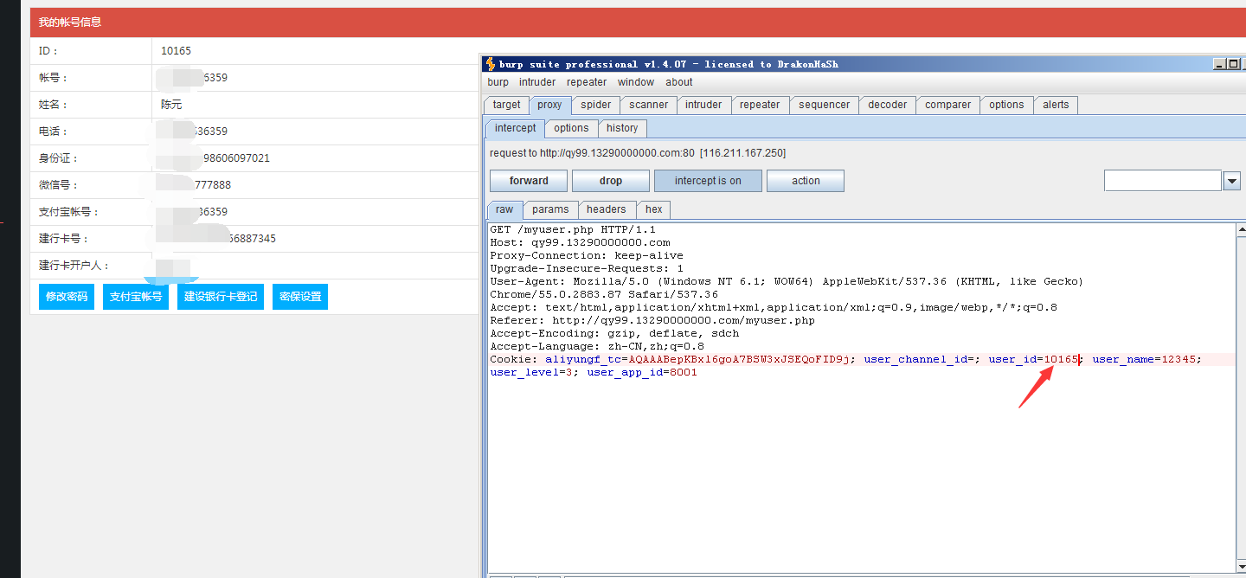Click the blue 修改密码 button
The width and height of the screenshot is (1246, 578).
tap(67, 297)
